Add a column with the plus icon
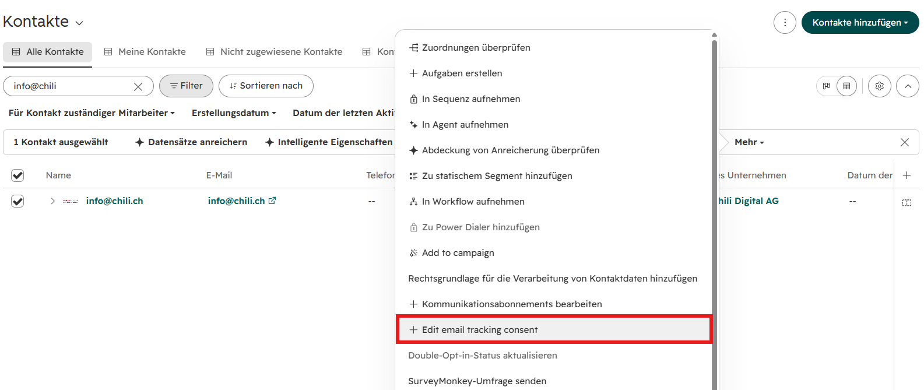 [907, 175]
